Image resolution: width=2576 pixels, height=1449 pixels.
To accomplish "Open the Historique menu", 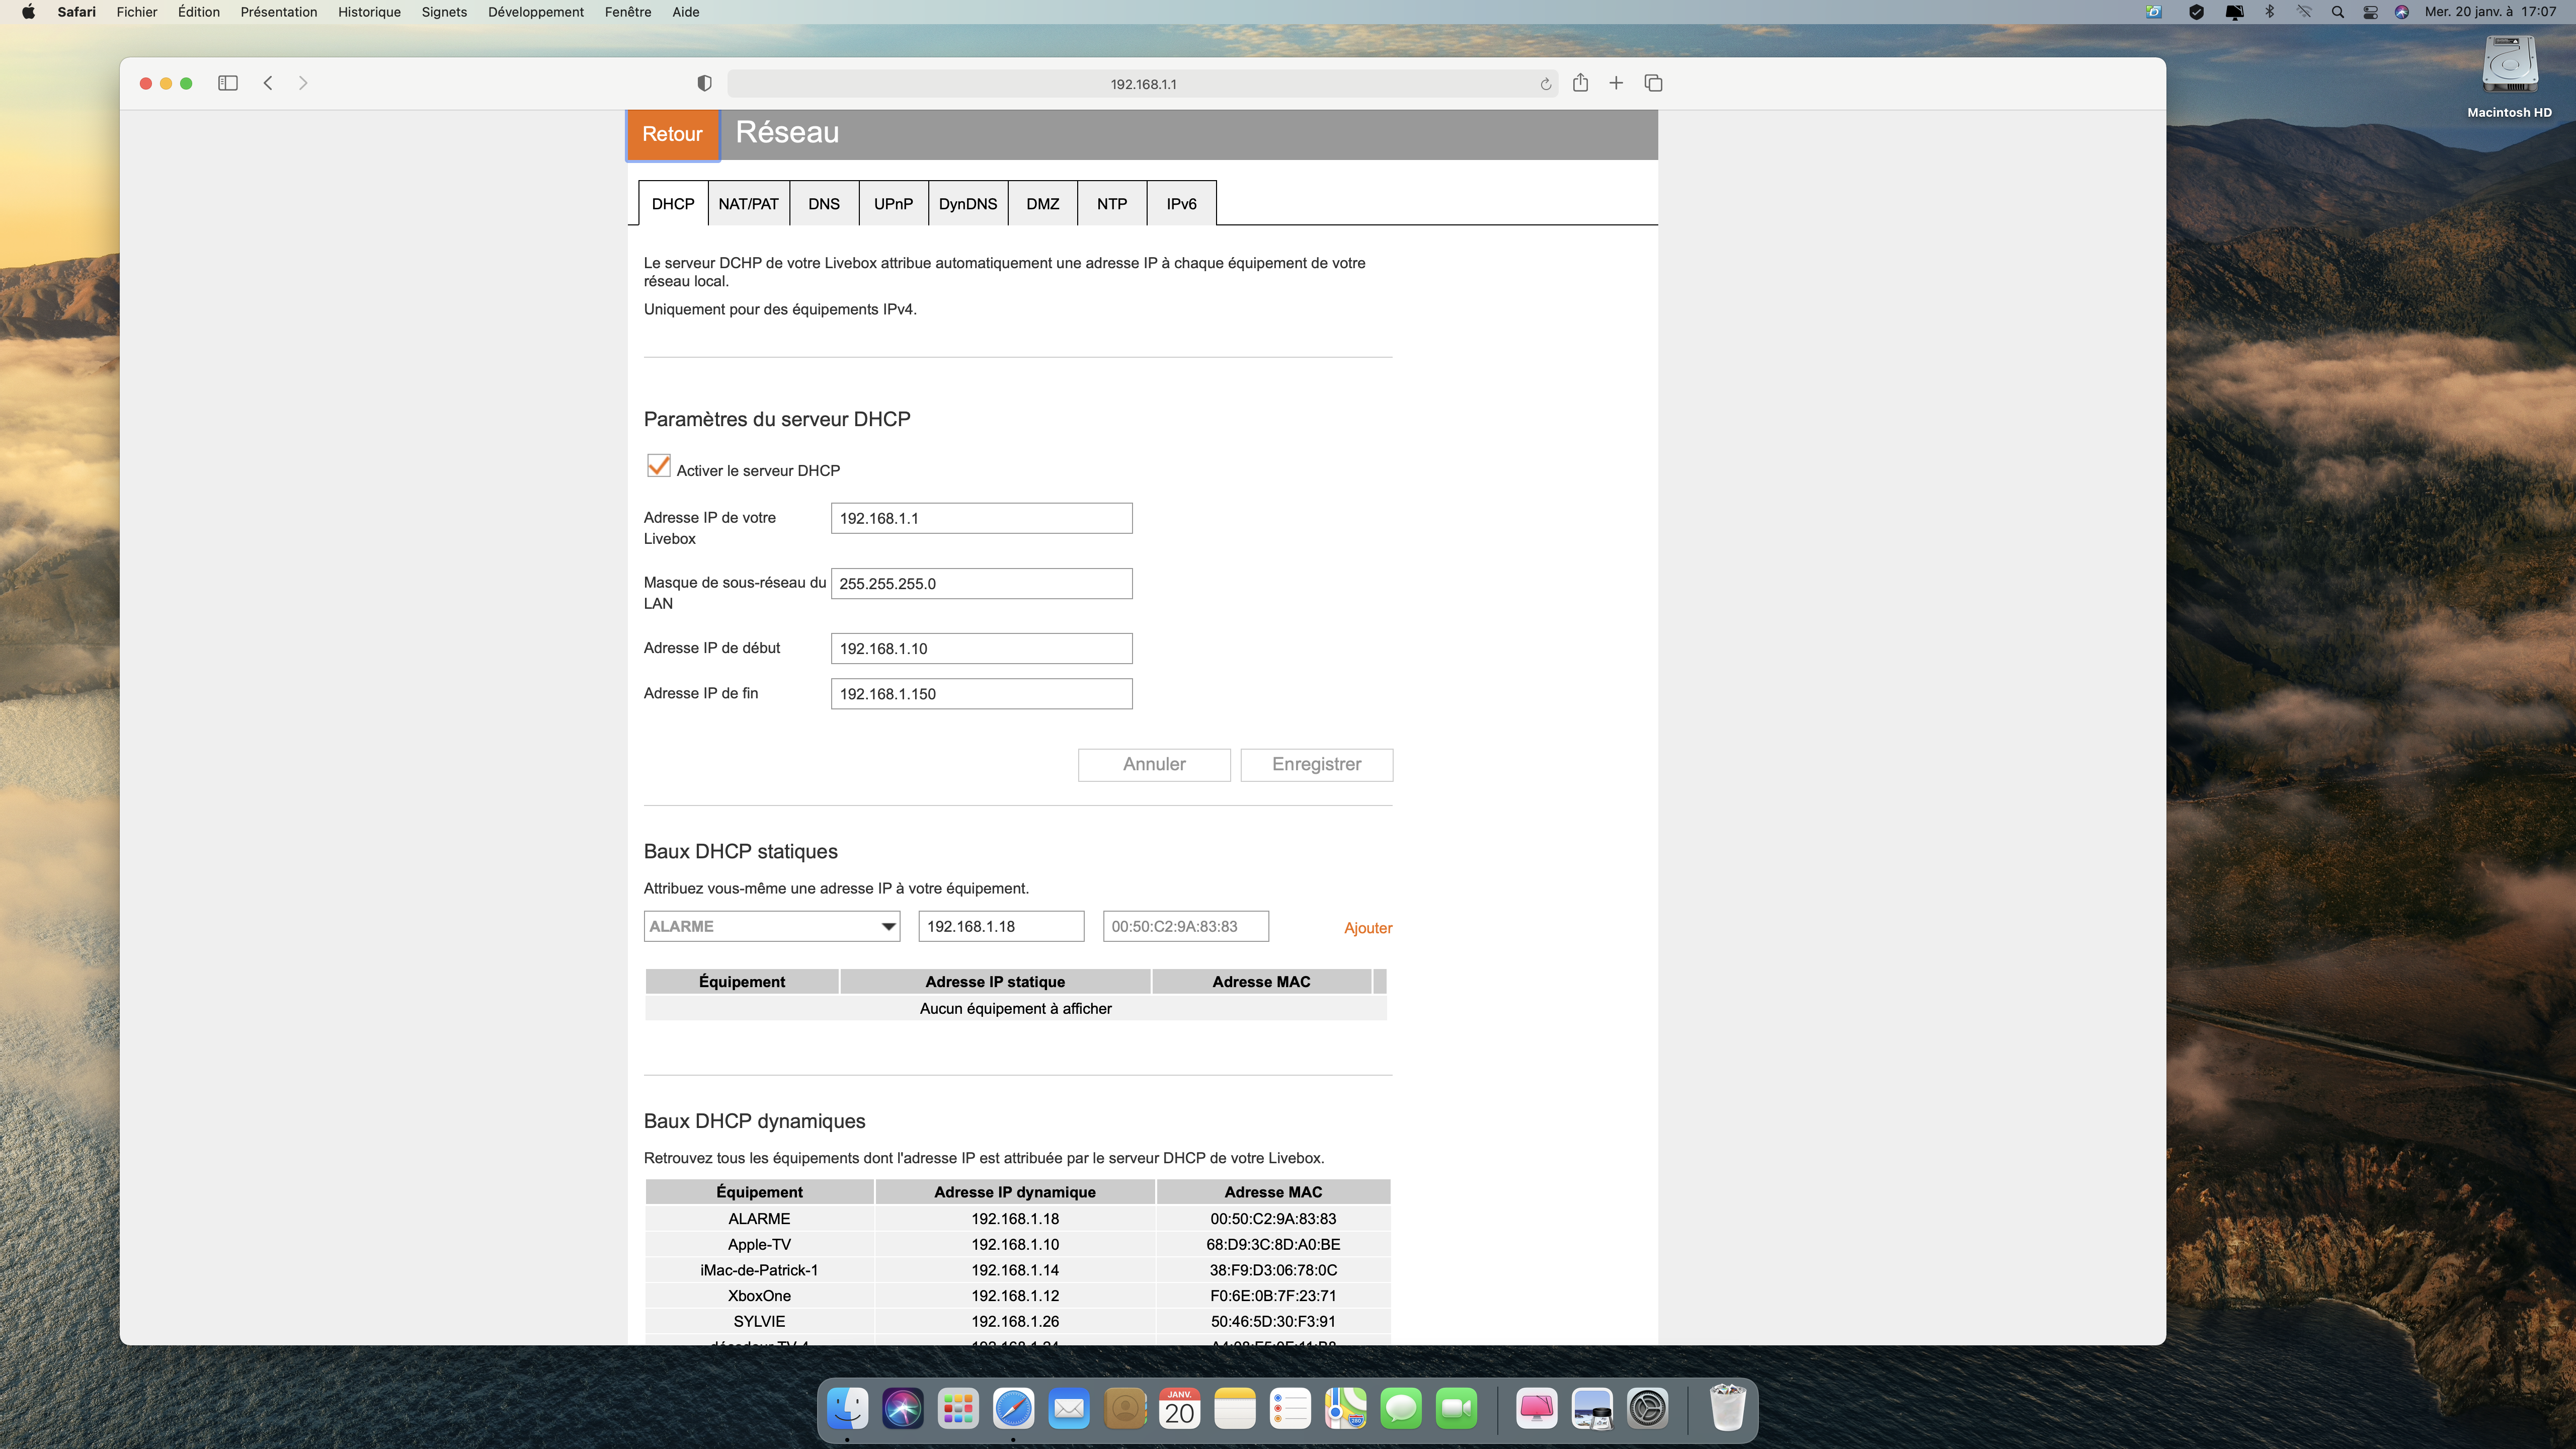I will (x=369, y=12).
